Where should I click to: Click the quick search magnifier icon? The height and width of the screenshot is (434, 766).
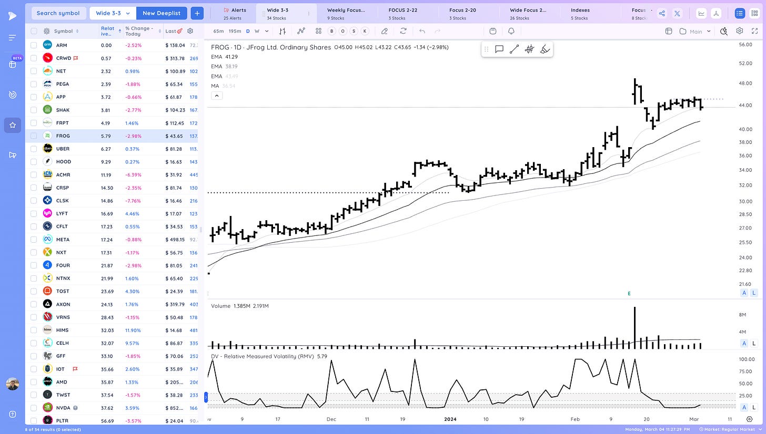tap(724, 31)
